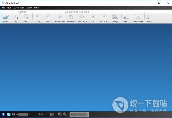The width and height of the screenshot is (172, 118).
Task: Click the Twitter icon in the bottom bar
Action: point(9,115)
